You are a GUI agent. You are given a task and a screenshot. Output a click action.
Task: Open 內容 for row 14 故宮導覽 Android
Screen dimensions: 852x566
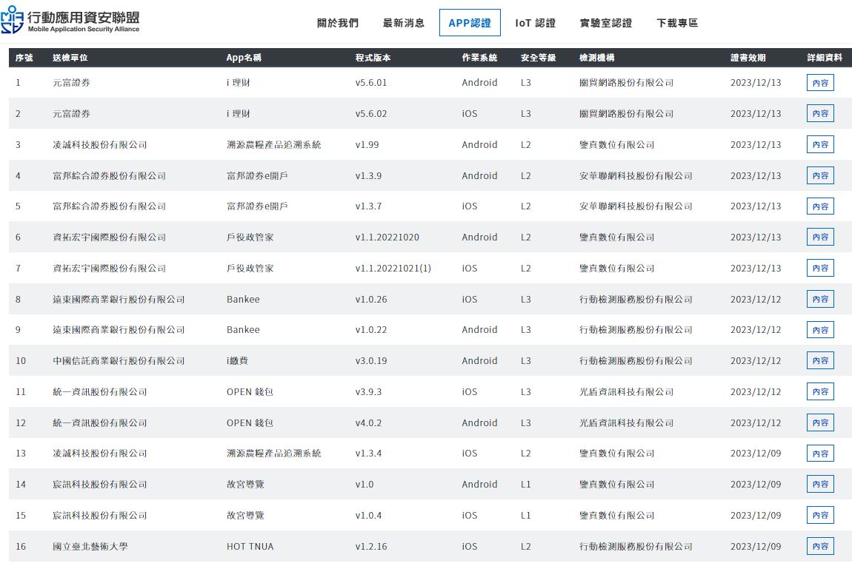pos(820,484)
